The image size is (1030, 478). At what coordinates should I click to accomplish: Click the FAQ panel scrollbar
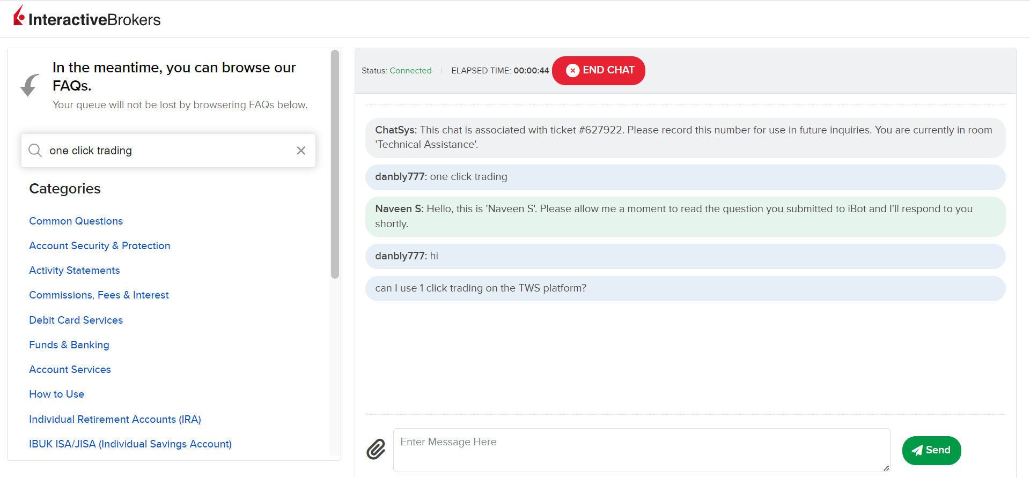[x=335, y=164]
